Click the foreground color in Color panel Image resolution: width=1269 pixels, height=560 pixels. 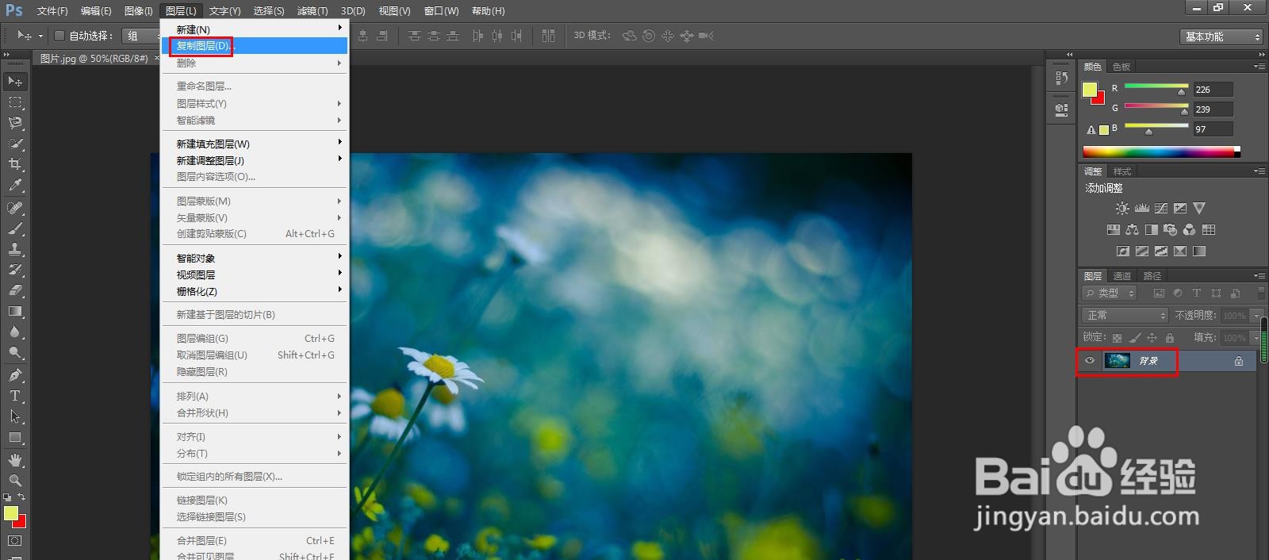pyautogui.click(x=1090, y=90)
